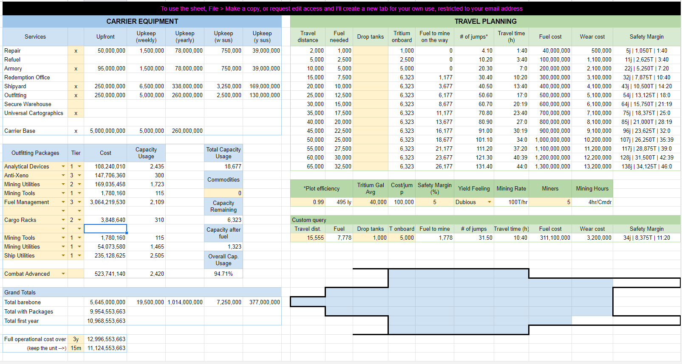
Task: Select Total barebone value 5,645,000,000
Action: coord(105,302)
